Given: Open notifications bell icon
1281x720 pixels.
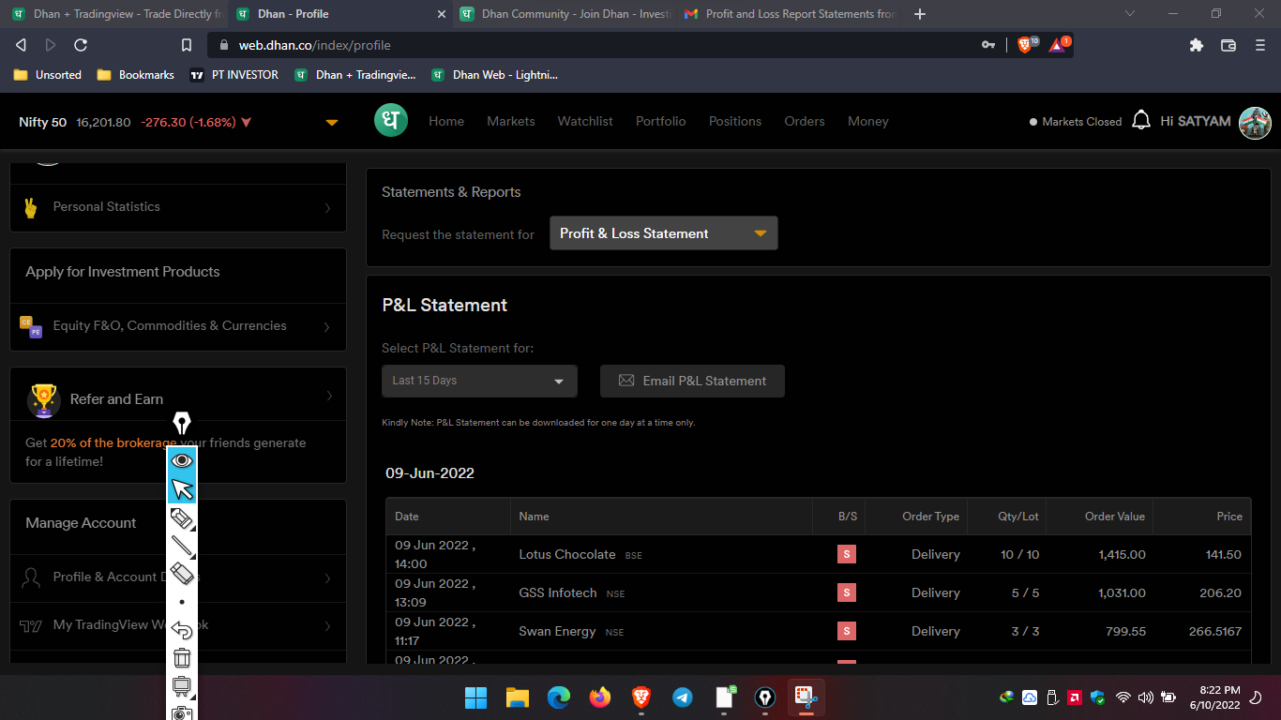Looking at the screenshot, I should [x=1141, y=121].
